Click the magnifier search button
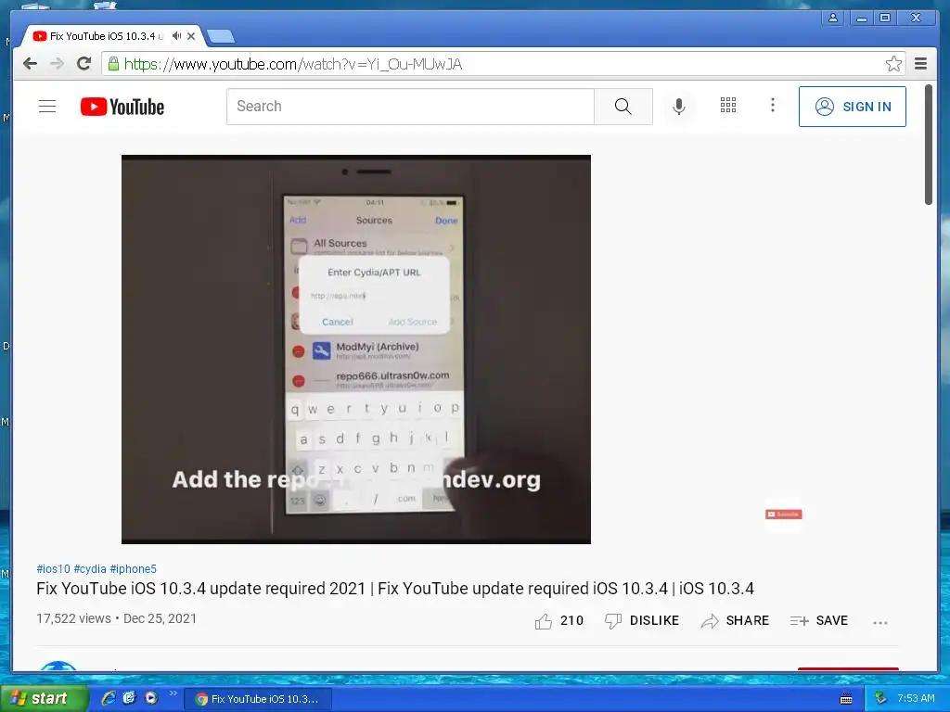 pyautogui.click(x=623, y=107)
